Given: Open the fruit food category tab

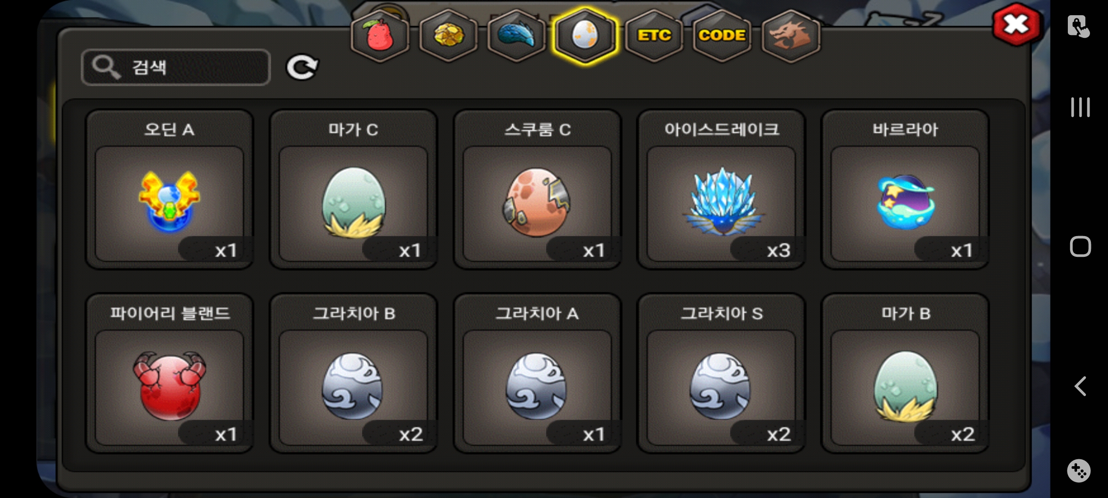Looking at the screenshot, I should [380, 36].
